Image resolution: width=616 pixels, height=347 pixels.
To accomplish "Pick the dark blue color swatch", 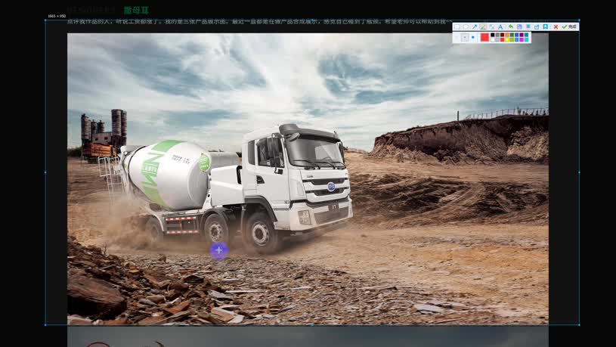I will [517, 35].
